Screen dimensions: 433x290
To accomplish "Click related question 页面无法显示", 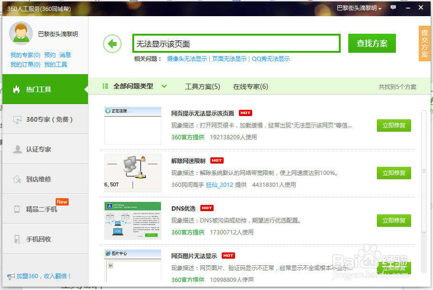I will 229,59.
